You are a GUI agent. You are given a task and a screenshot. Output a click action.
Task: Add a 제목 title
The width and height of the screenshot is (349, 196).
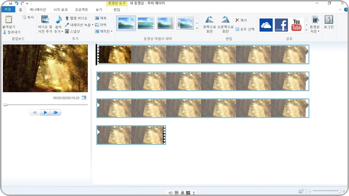pyautogui.click(x=100, y=18)
